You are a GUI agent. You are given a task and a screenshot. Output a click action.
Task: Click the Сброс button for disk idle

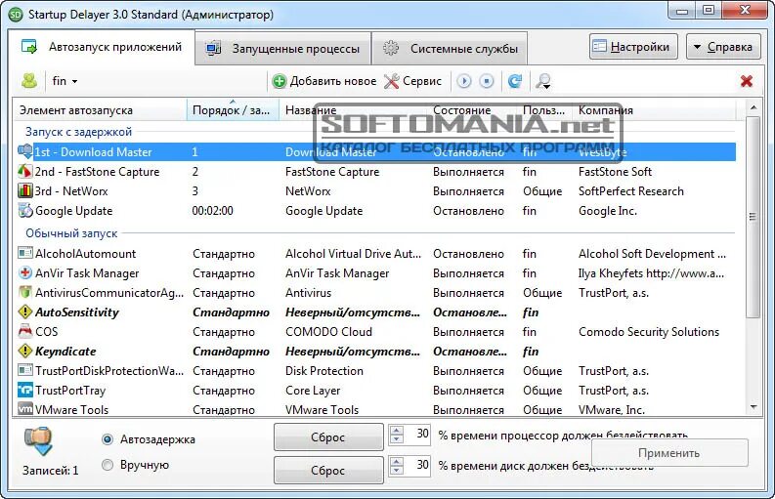point(328,470)
